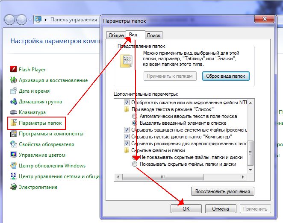Switch to the Вид tab
283x223 pixels.
coord(136,35)
